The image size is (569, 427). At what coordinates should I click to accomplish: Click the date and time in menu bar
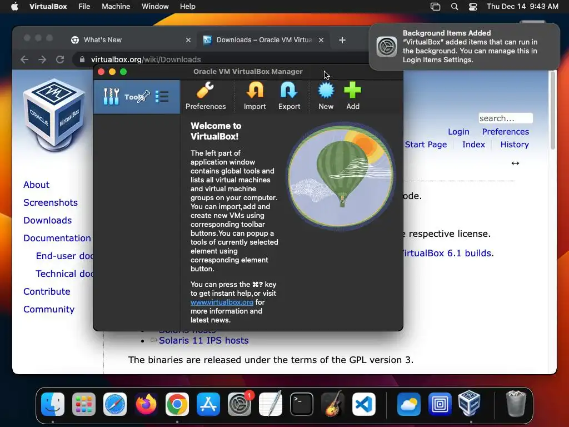click(x=522, y=7)
